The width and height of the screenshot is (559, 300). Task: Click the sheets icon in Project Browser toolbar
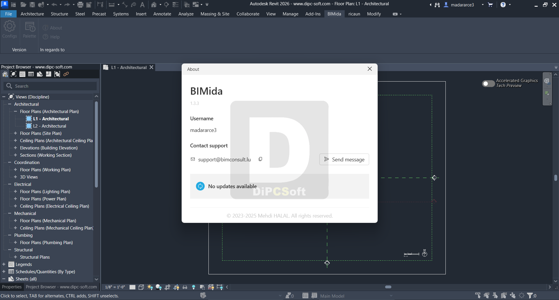pos(40,74)
